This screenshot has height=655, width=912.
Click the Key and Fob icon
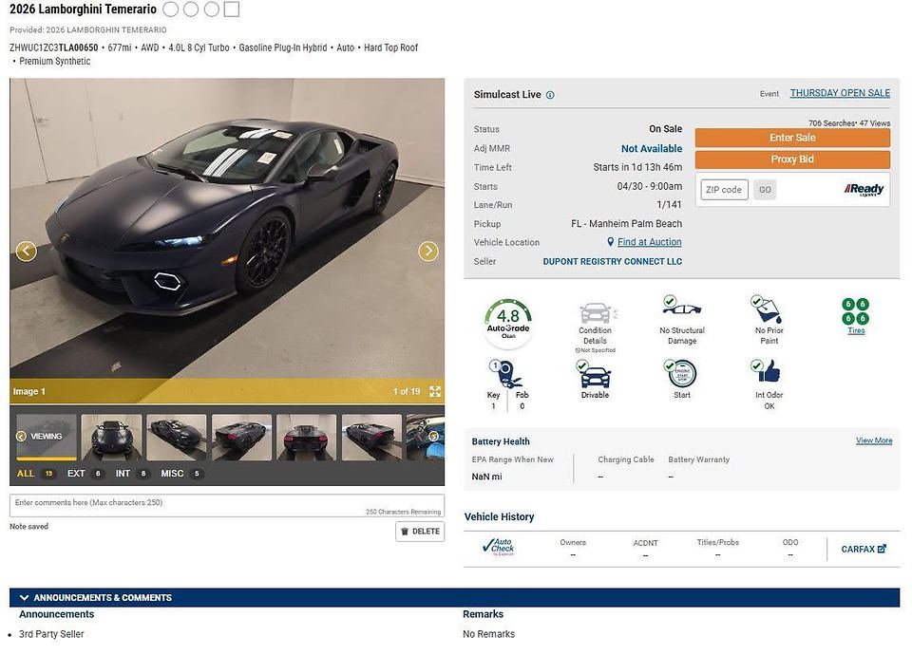(x=505, y=374)
